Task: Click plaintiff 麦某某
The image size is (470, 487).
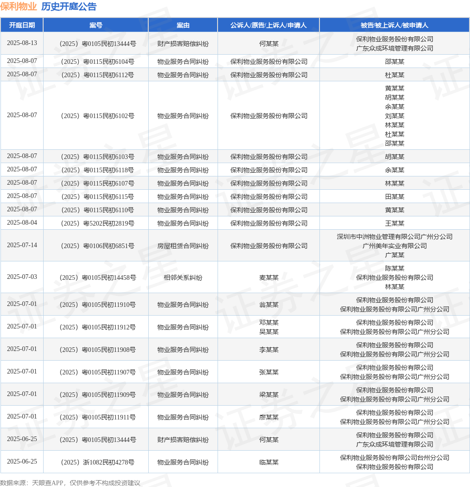Action: (x=269, y=277)
